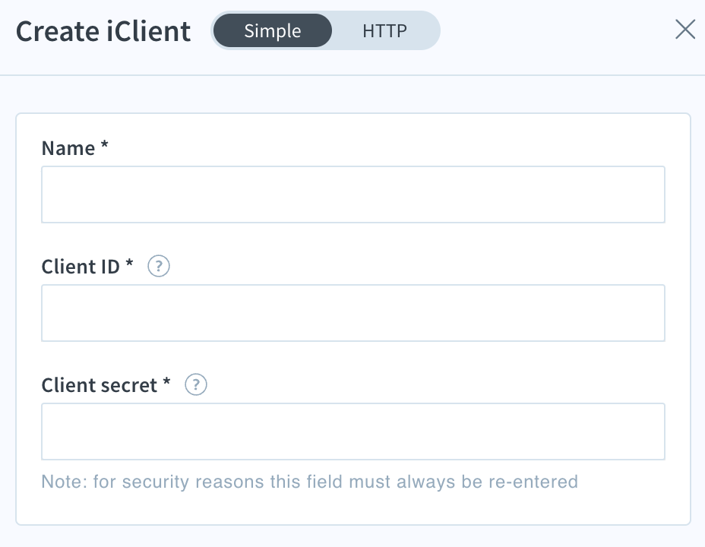Choose the dark Simple pill in the switcher
705x547 pixels.
click(273, 30)
